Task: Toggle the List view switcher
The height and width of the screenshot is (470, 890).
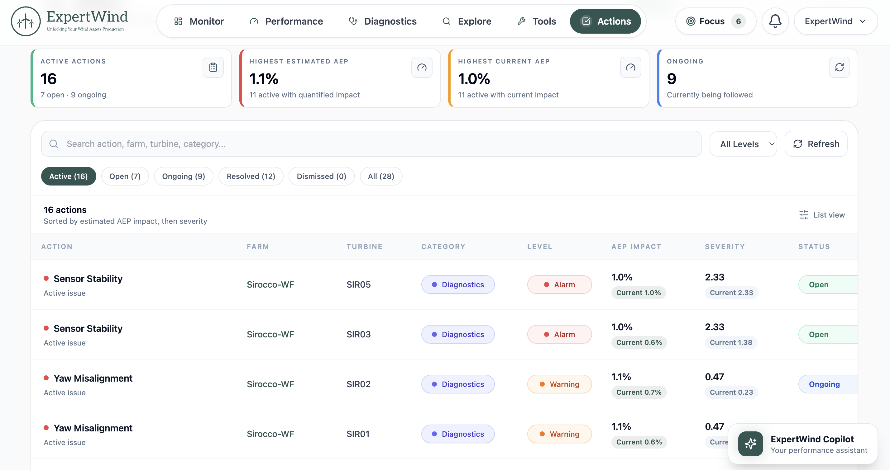Action: (x=822, y=215)
